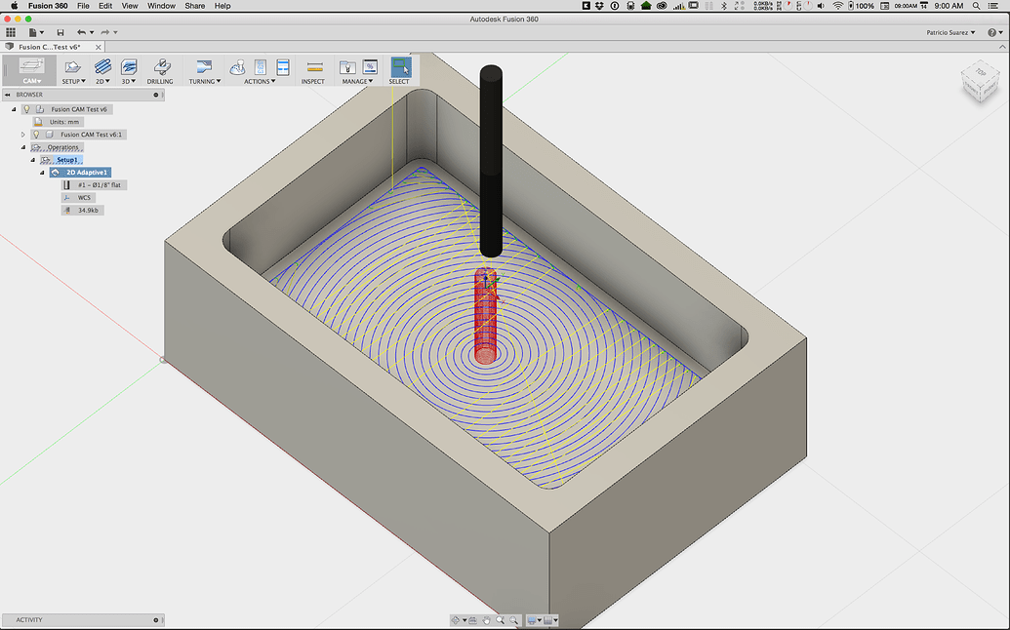
Task: Click the 3D adaptive clearing icon
Action: pos(129,67)
